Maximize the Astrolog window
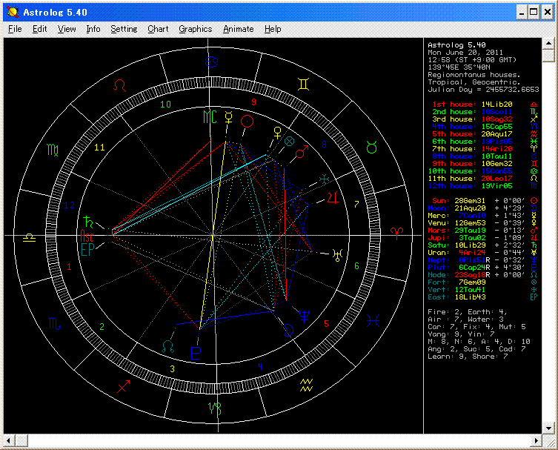Screen dimensions: 558x450 click(532, 12)
